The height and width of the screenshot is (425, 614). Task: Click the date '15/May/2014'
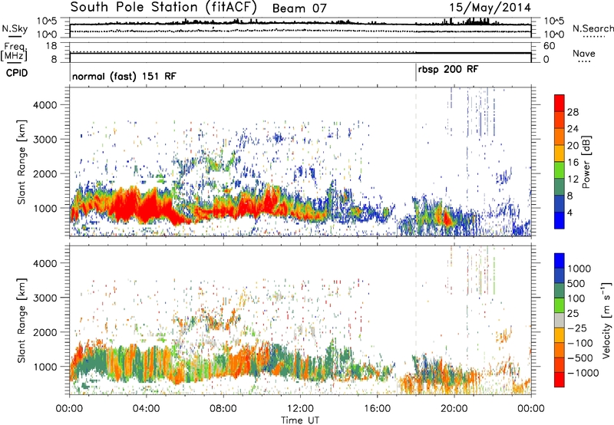[490, 8]
